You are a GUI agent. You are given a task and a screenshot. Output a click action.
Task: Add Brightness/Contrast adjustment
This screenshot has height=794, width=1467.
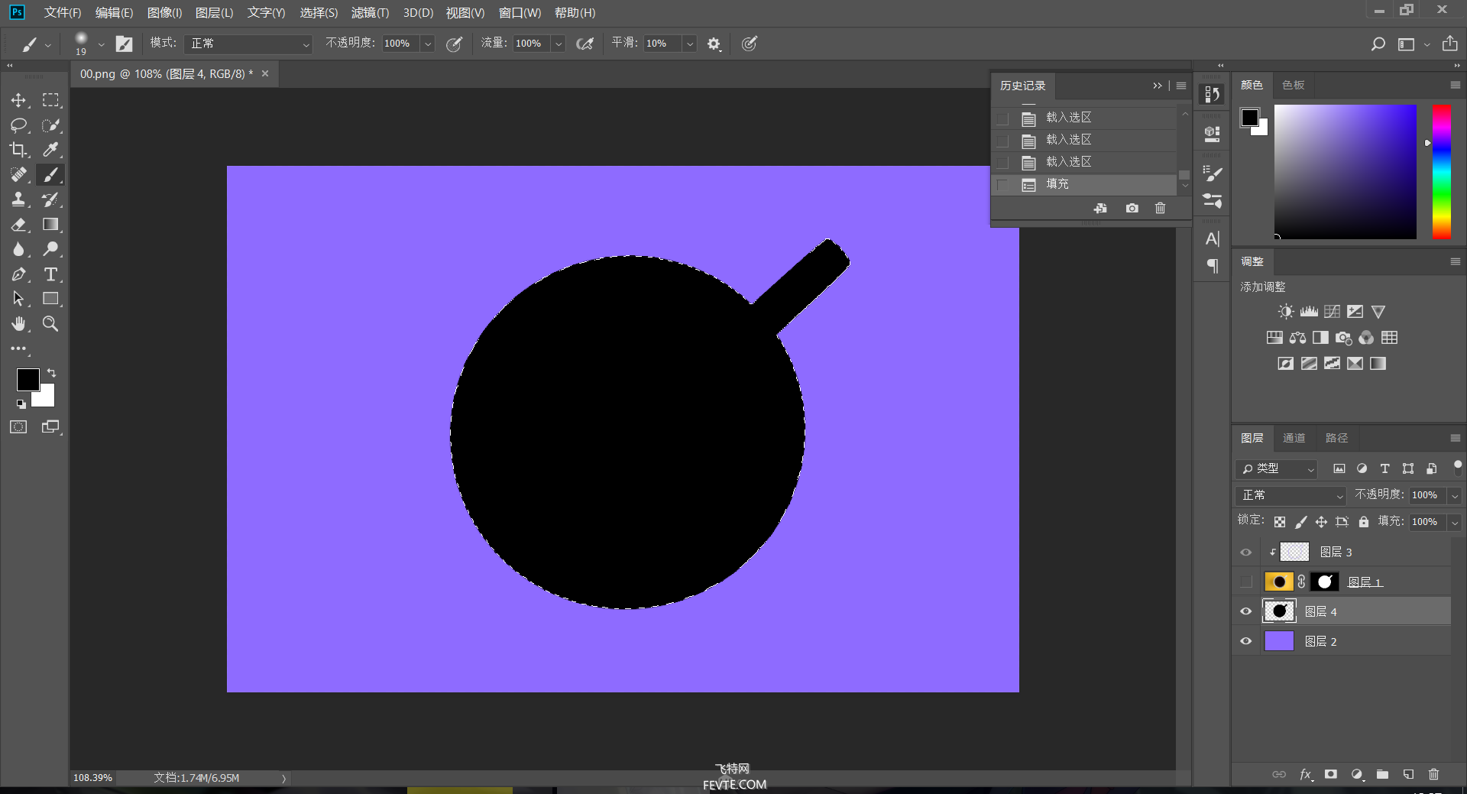(x=1286, y=312)
